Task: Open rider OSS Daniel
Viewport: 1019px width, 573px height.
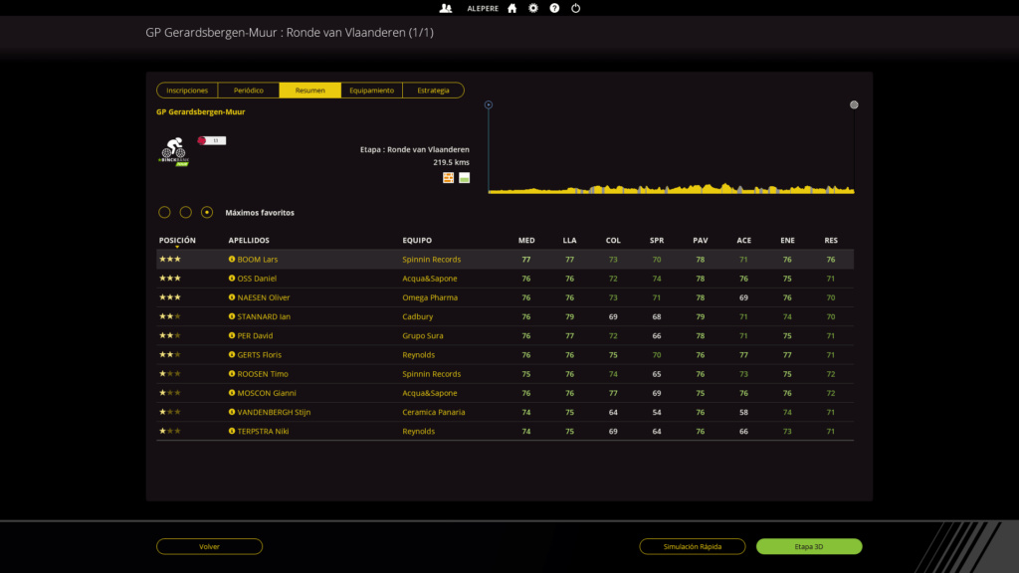Action: coord(257,279)
